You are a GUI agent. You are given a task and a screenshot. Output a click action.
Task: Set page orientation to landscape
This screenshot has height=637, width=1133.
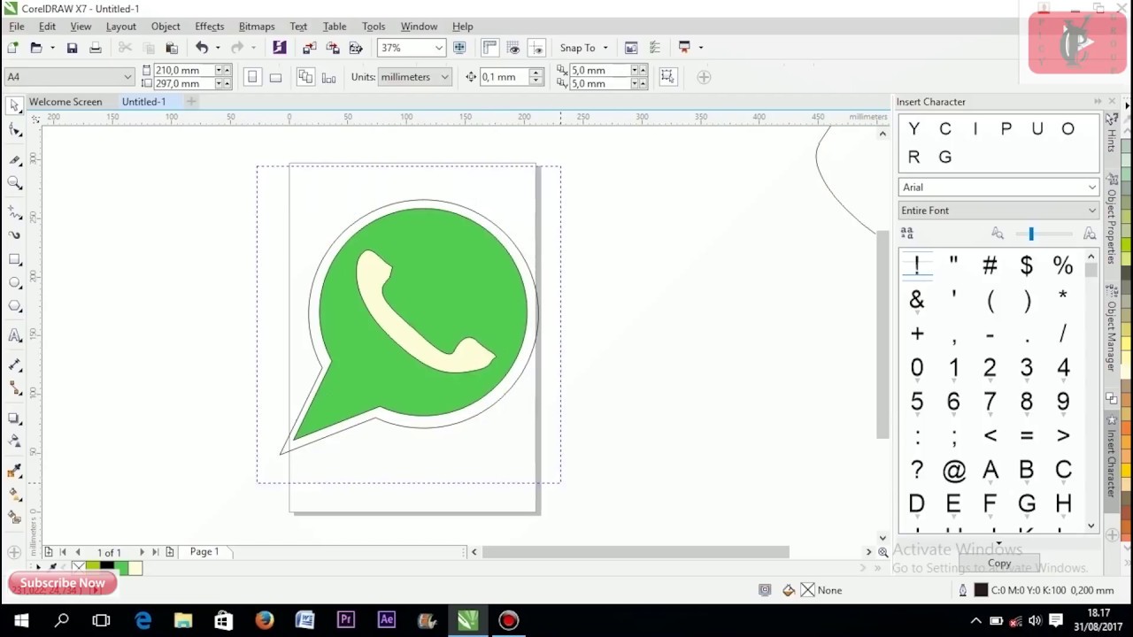pyautogui.click(x=275, y=77)
